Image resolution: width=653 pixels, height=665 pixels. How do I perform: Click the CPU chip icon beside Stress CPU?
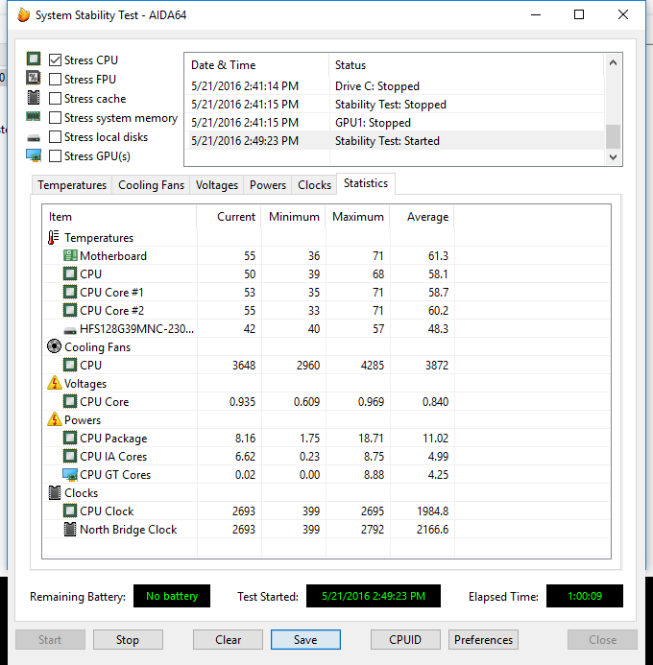[x=34, y=59]
